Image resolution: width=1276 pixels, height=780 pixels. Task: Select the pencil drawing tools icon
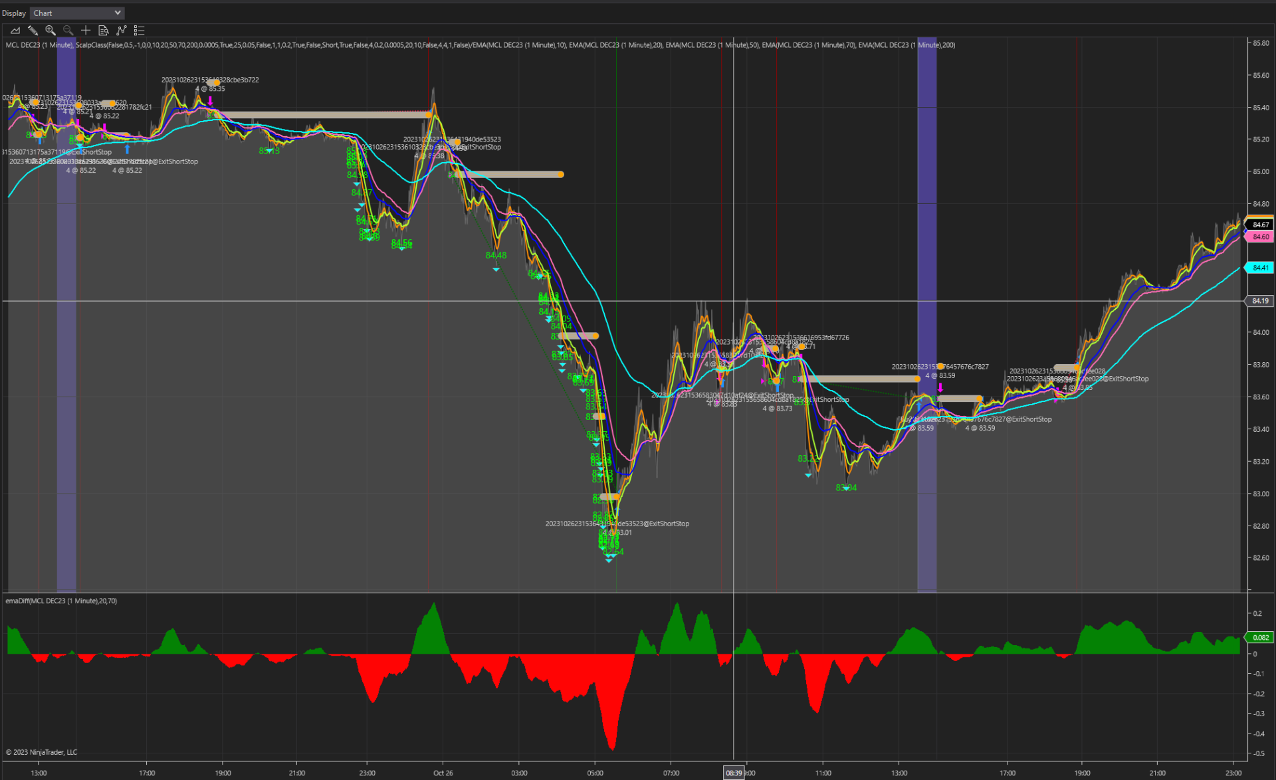point(33,31)
